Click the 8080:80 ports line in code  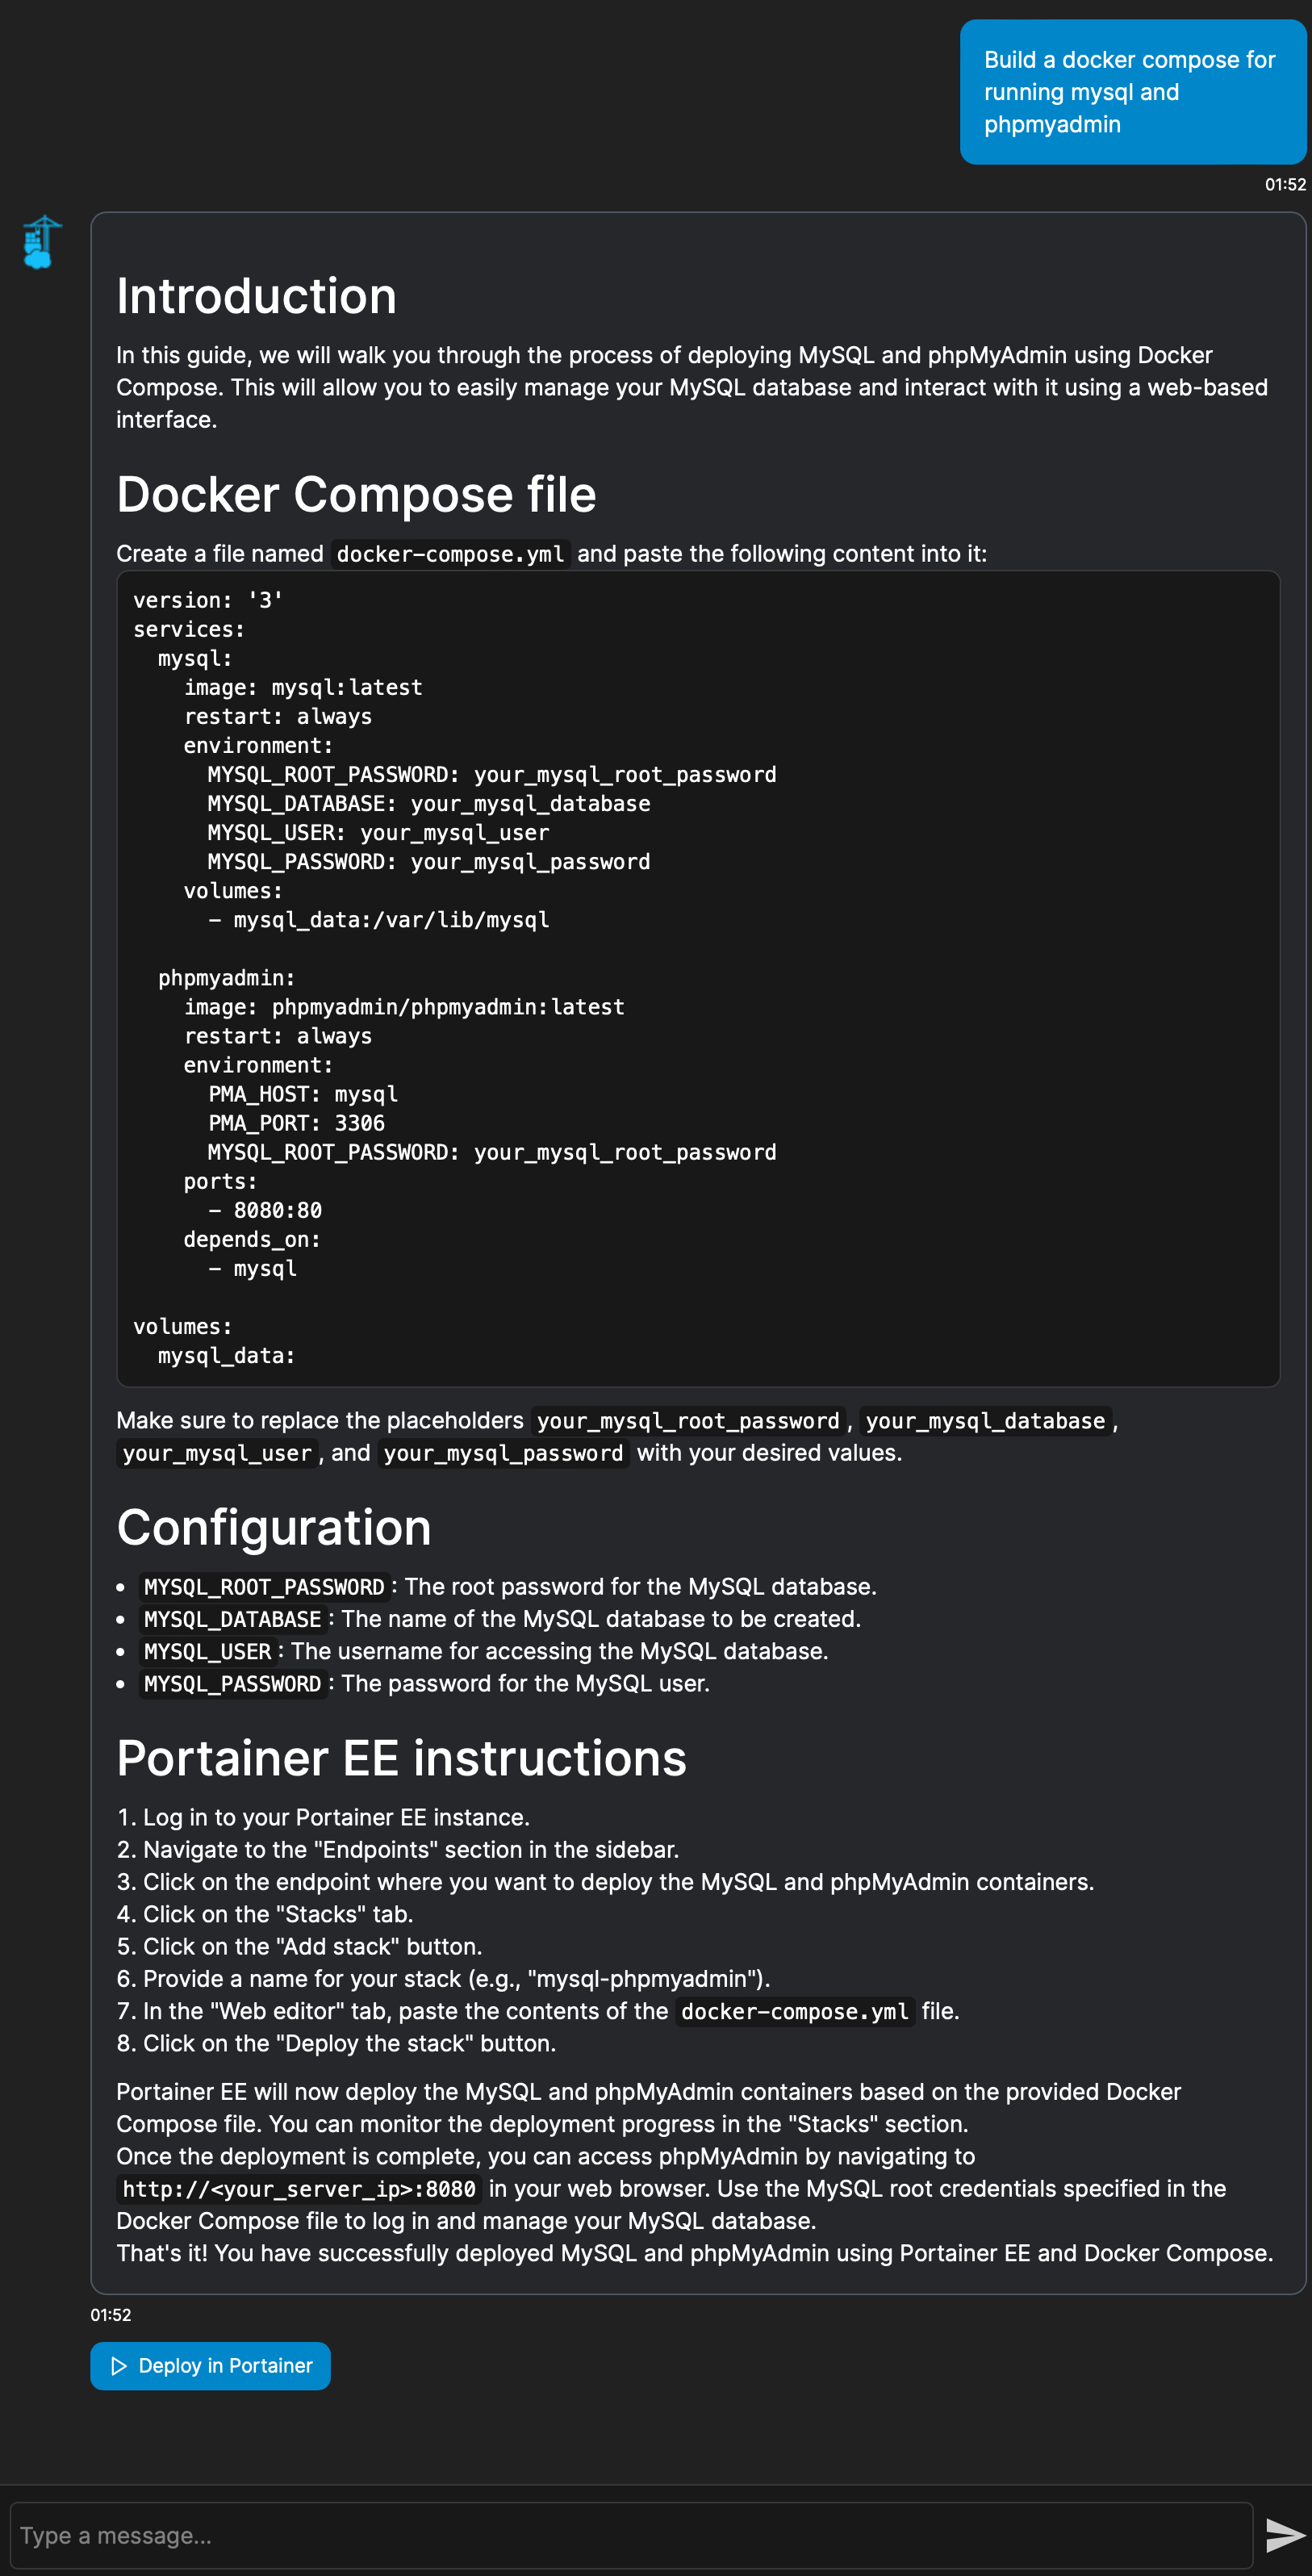(x=277, y=1210)
